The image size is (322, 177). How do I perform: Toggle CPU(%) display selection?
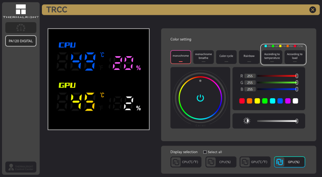pyautogui.click(x=221, y=162)
